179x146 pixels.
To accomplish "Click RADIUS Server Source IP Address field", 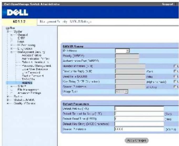I will coord(130,86).
